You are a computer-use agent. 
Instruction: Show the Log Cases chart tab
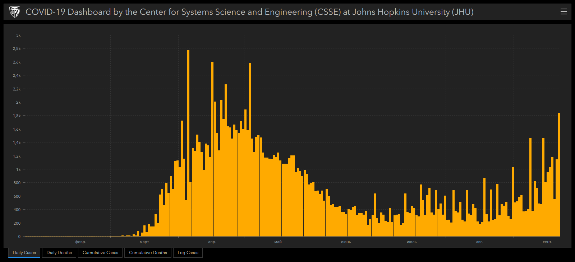[x=188, y=253]
